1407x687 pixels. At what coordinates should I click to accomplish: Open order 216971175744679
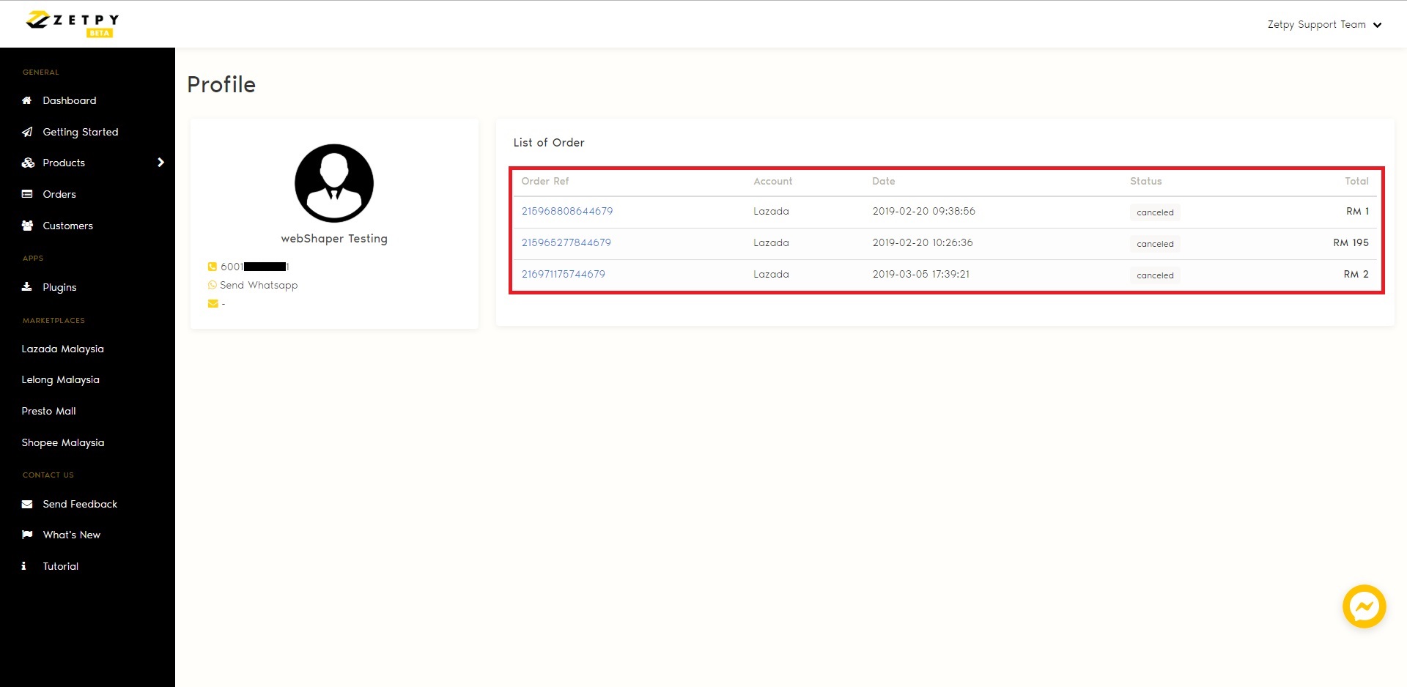coord(564,274)
